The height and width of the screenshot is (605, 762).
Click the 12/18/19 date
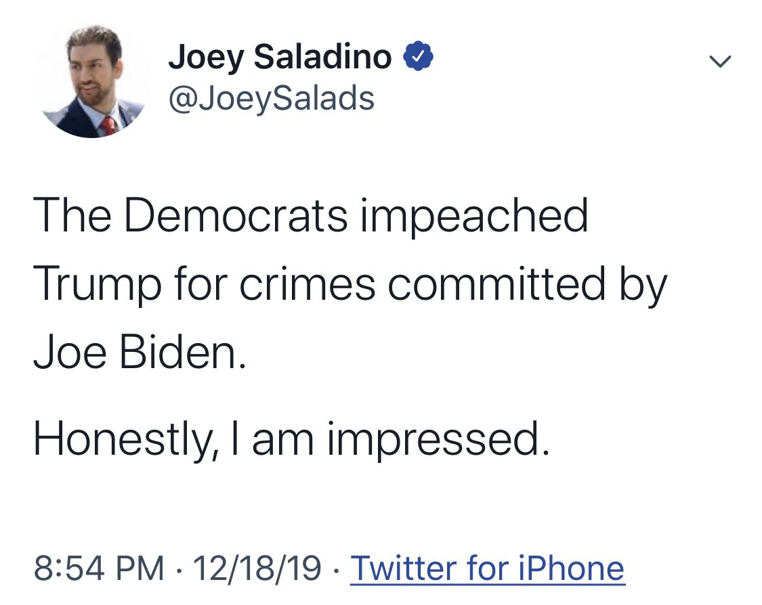coord(257,568)
